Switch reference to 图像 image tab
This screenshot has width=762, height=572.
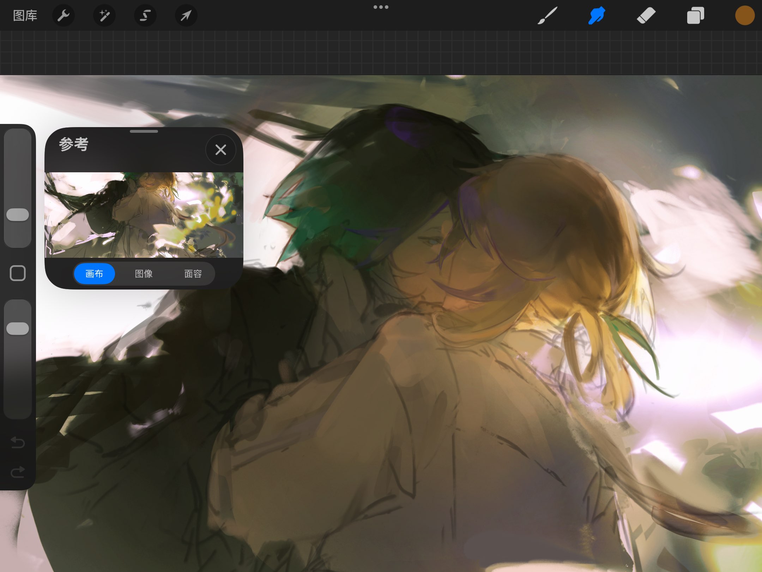[144, 274]
